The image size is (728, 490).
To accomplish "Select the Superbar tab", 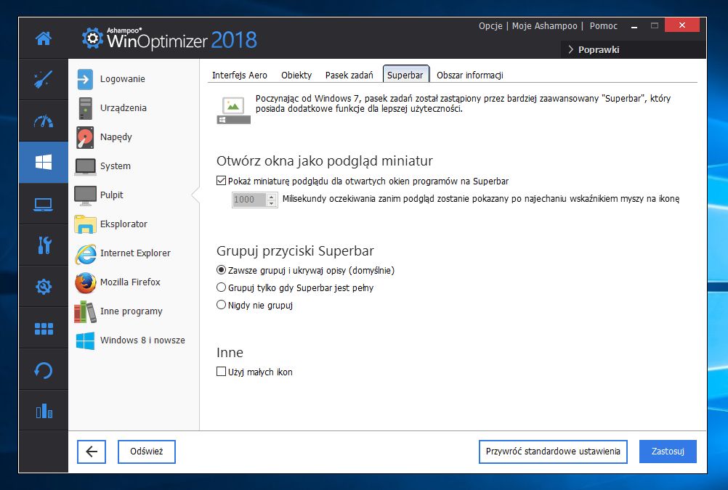I will click(x=405, y=75).
